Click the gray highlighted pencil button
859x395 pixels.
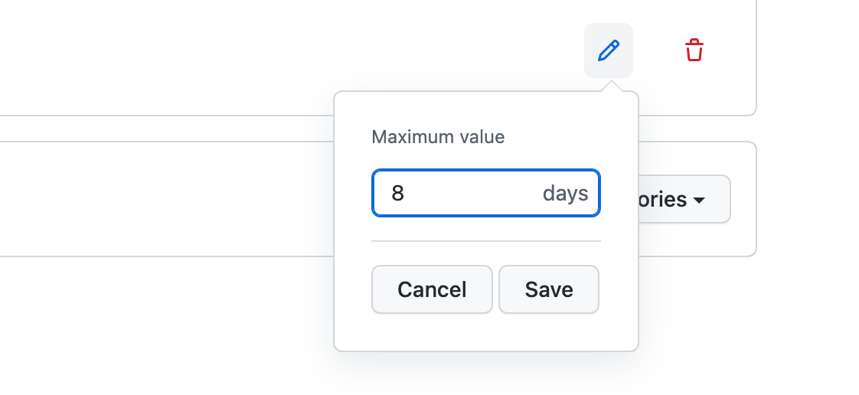click(x=609, y=51)
